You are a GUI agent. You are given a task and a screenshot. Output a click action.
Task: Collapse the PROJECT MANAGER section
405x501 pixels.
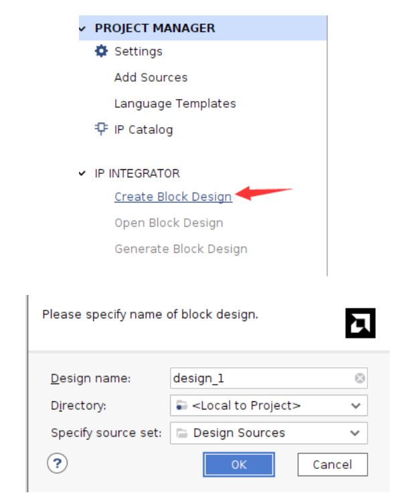82,29
